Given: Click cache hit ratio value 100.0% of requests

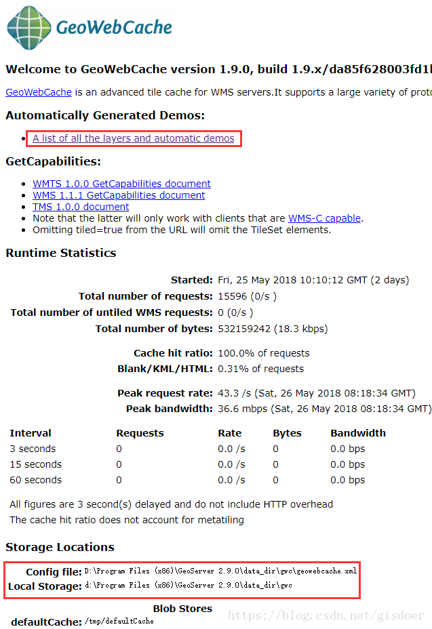Looking at the screenshot, I should click(264, 353).
